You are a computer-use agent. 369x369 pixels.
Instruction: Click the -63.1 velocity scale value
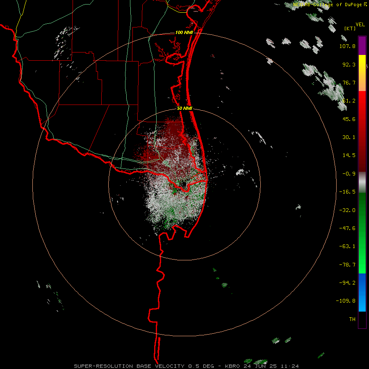click(x=347, y=246)
